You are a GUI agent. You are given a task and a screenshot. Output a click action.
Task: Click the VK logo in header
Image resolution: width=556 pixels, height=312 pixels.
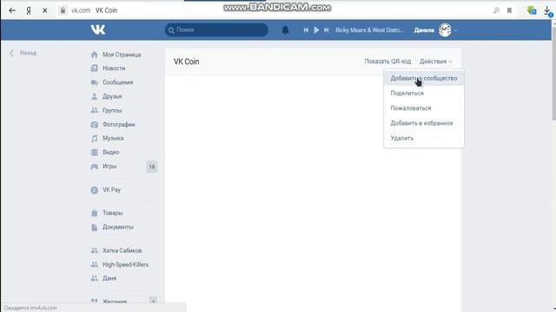[98, 29]
